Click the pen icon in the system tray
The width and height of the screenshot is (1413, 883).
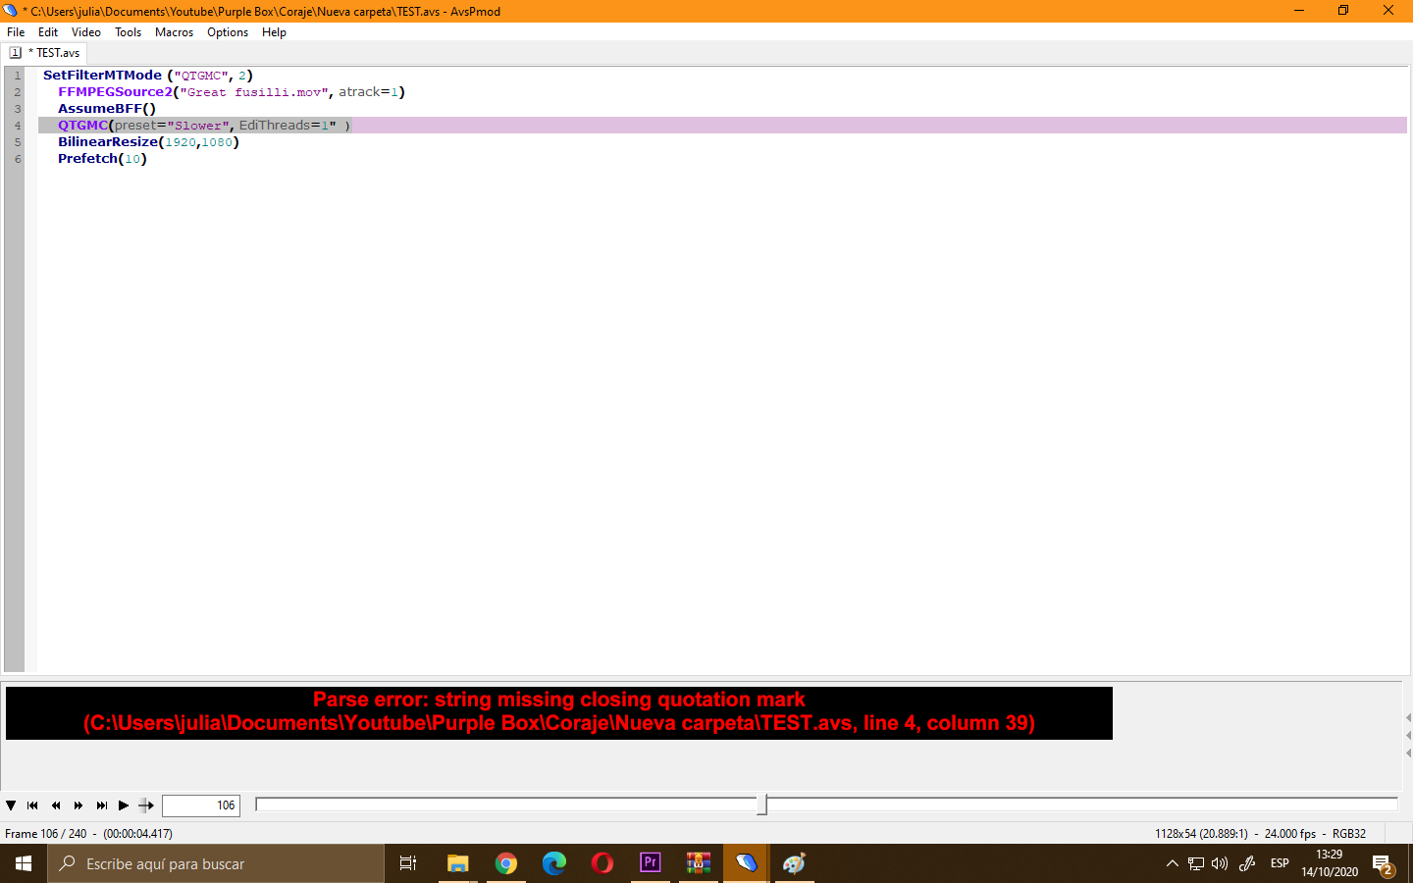point(1247,863)
